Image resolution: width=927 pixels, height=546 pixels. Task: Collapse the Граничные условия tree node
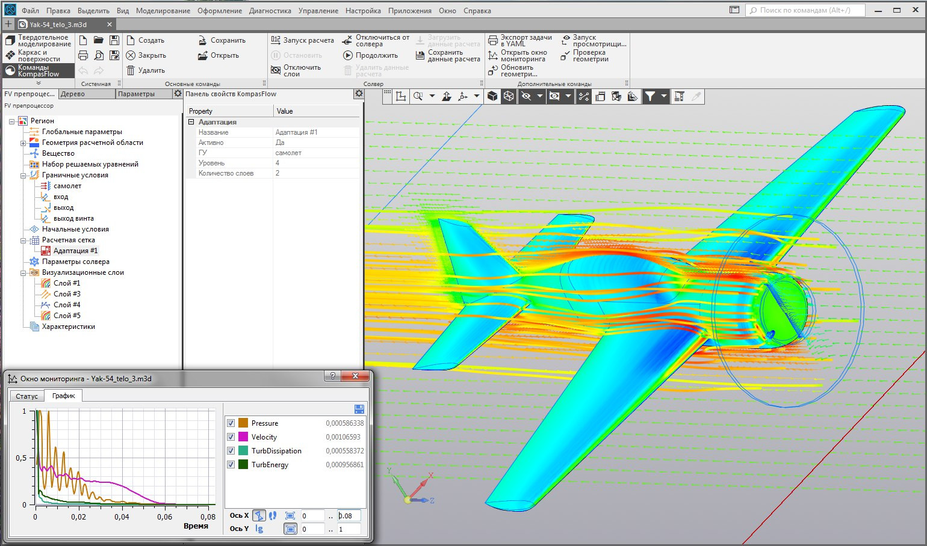click(23, 176)
